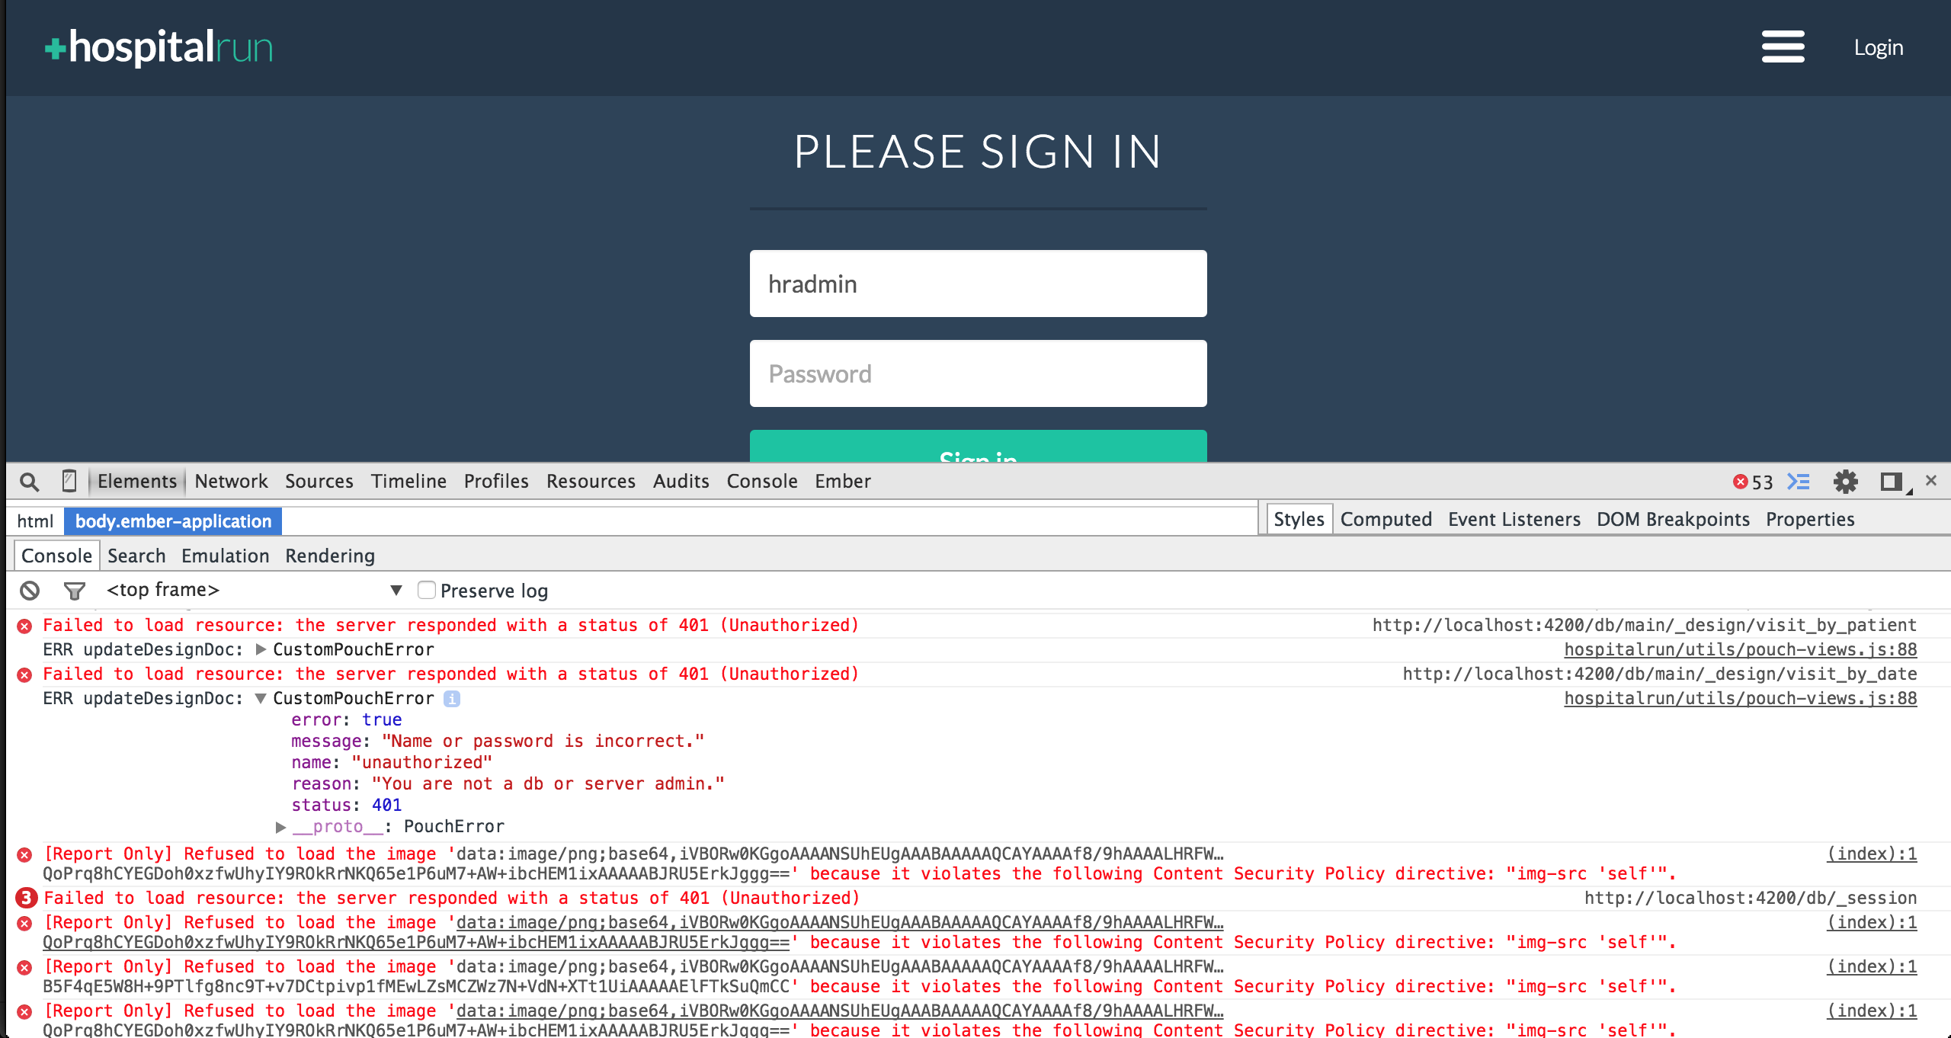Image resolution: width=1951 pixels, height=1038 pixels.
Task: Select body.ember-application breadcrumb
Action: coord(173,521)
